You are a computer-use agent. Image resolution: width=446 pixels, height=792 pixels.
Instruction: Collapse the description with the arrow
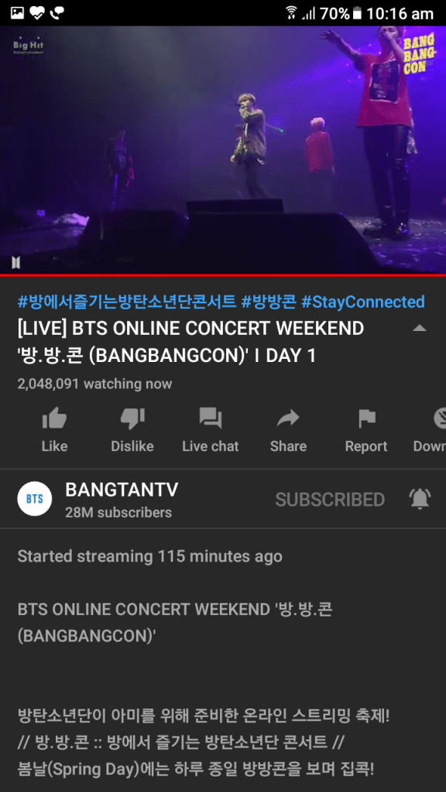(x=419, y=328)
